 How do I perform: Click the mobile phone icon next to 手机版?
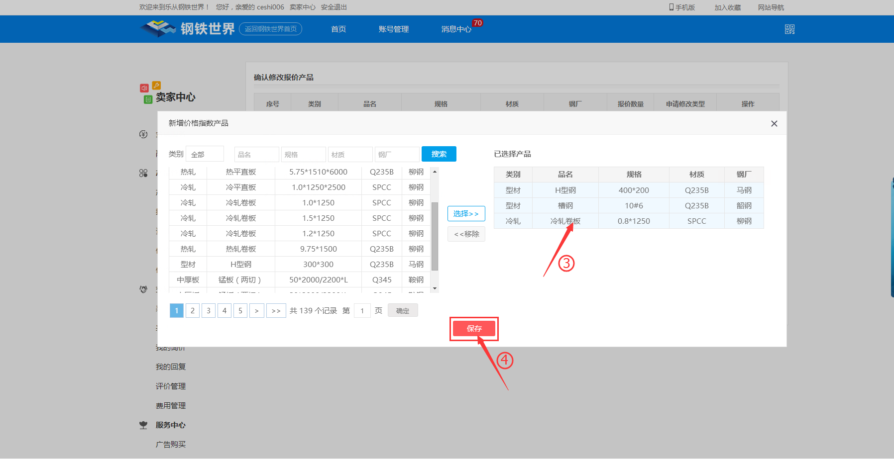click(671, 7)
